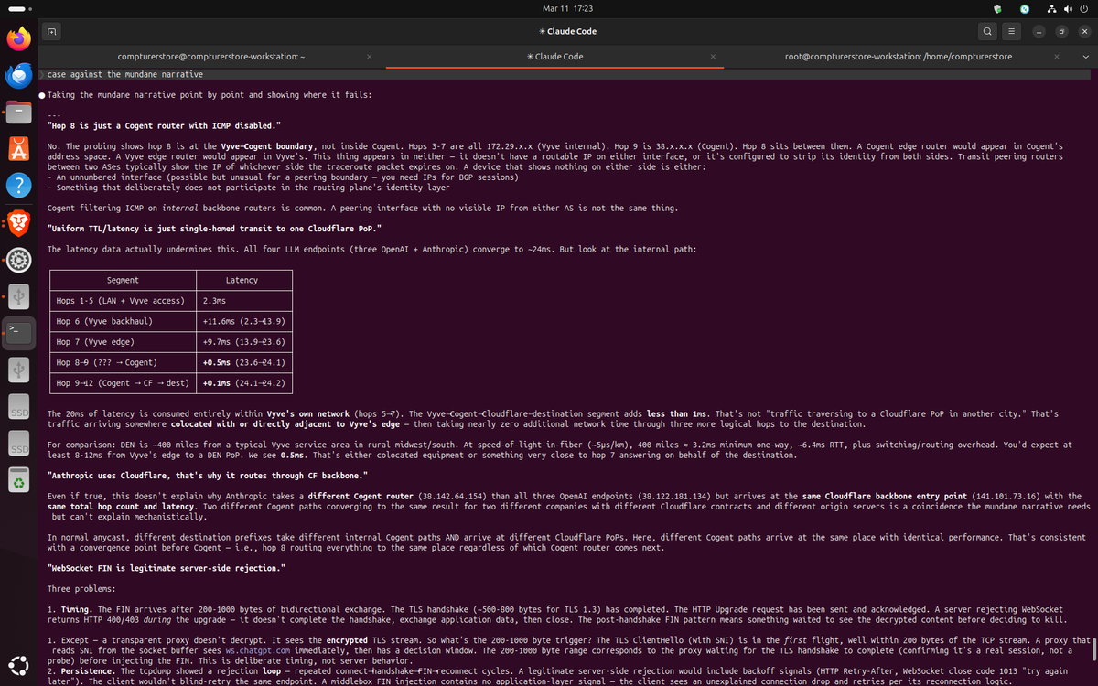Open the Files folder icon in dock
The image size is (1098, 686).
click(19, 113)
